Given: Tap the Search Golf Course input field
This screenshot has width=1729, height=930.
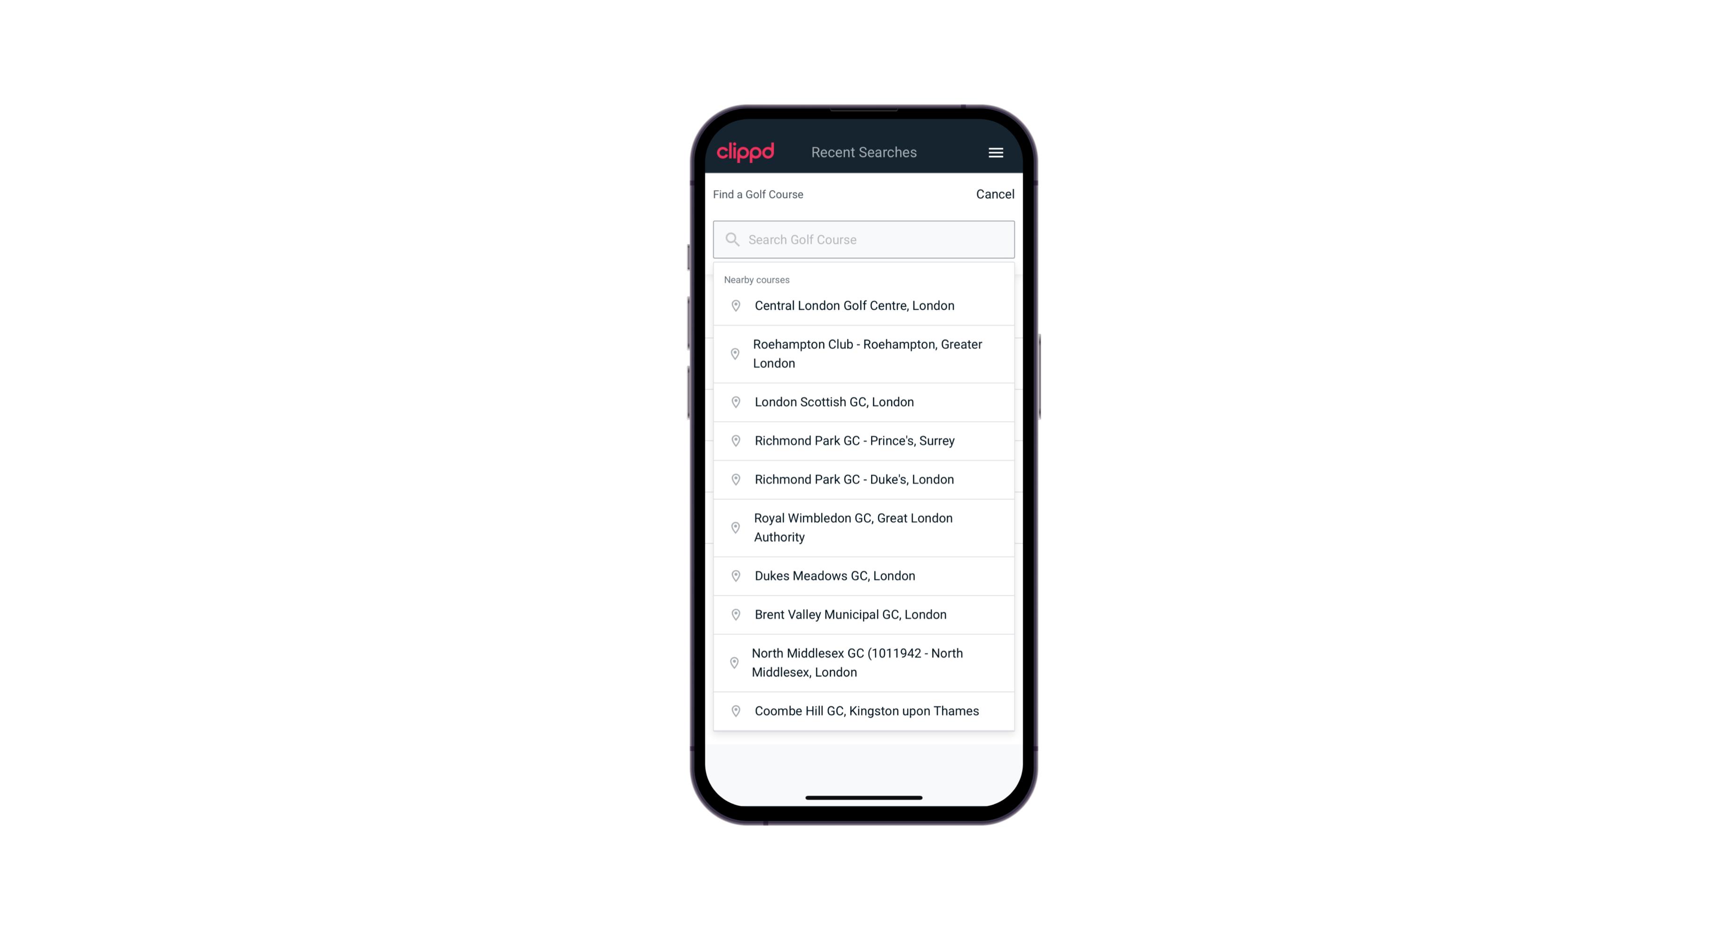Looking at the screenshot, I should pos(864,238).
